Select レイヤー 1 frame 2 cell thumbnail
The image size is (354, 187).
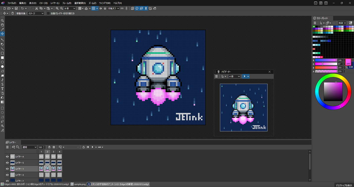pos(47,169)
